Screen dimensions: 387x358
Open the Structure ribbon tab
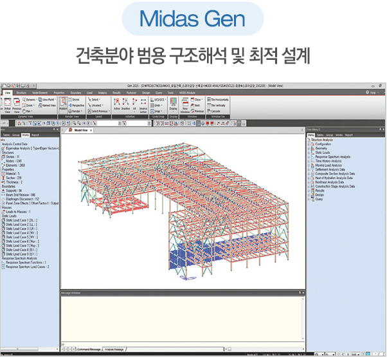(x=21, y=93)
